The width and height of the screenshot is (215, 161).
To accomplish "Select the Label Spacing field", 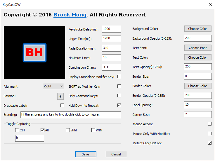I will click(198, 105).
